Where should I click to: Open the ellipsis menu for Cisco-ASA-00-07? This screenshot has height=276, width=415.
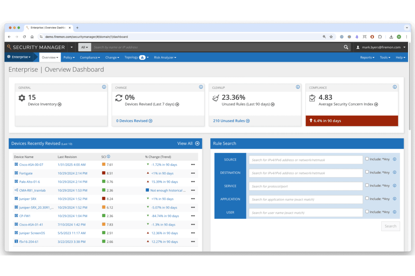click(x=193, y=165)
